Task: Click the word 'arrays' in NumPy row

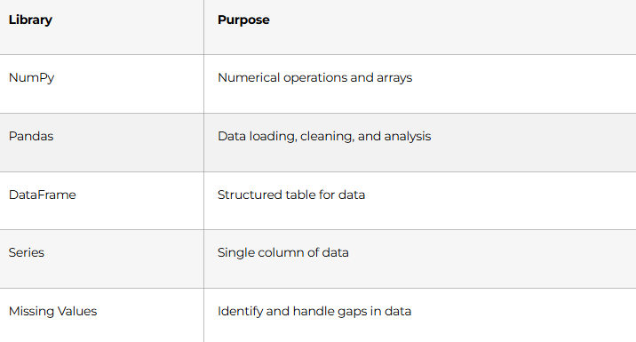Action: [x=394, y=78]
